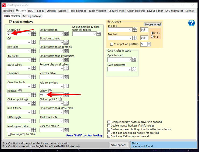
Task: Click the Inc bet value input field
Action: pyautogui.click(x=144, y=30)
